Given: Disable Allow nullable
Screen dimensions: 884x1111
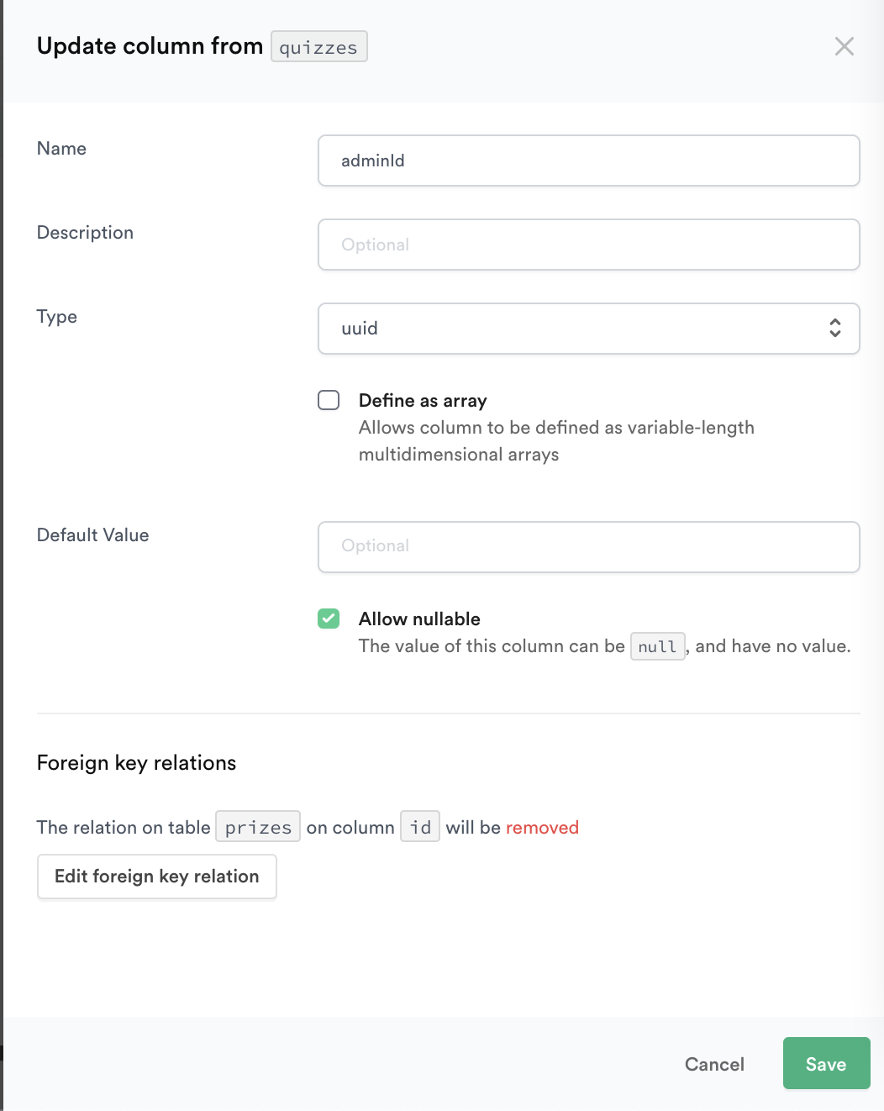Looking at the screenshot, I should [328, 619].
